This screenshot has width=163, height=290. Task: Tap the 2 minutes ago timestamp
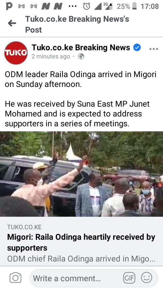(x=51, y=56)
